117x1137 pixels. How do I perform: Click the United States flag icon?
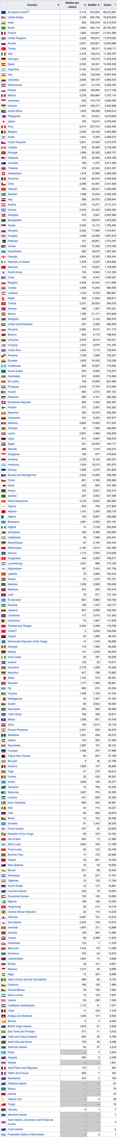click(x=4, y=17)
